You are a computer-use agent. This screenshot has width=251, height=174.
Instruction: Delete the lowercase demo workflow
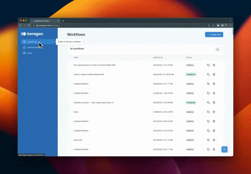(214, 112)
